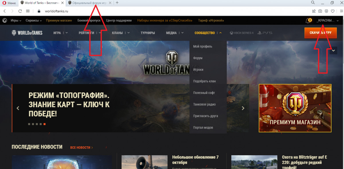The height and width of the screenshot is (169, 344).
Task: Click the site security padlock icon
Action: click(x=39, y=11)
